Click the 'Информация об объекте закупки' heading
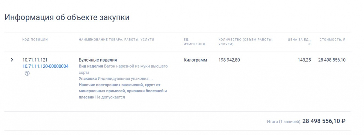The width and height of the screenshot is (364, 135). click(x=67, y=17)
